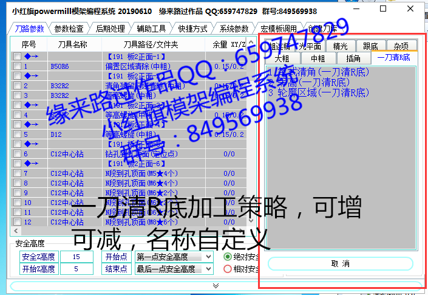This screenshot has width=428, height=295.
Task: Click the toolpath list scroll down arrow
Action: coord(251,220)
